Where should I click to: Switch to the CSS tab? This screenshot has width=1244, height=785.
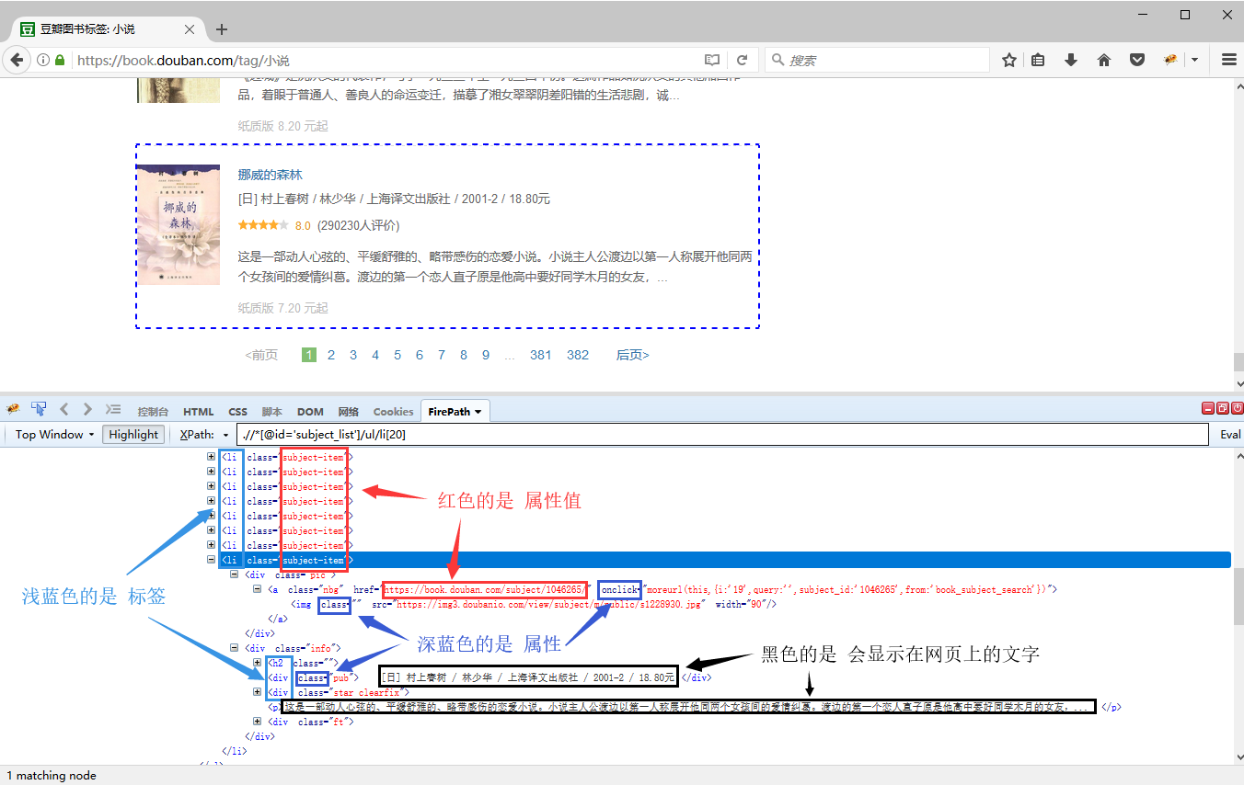click(x=238, y=412)
